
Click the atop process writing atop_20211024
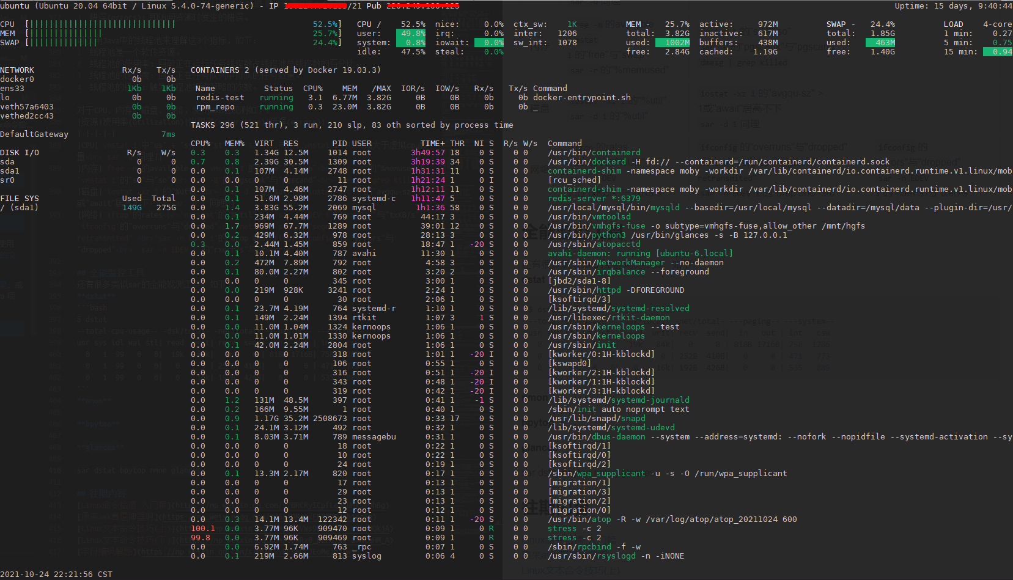tap(672, 519)
